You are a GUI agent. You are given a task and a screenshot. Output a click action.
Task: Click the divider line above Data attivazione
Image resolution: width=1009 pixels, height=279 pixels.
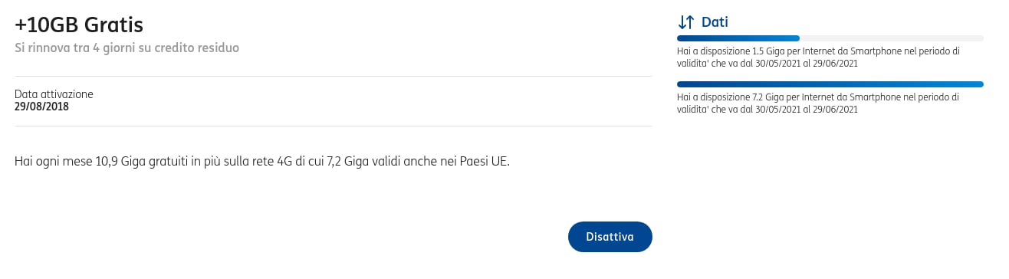(x=334, y=77)
